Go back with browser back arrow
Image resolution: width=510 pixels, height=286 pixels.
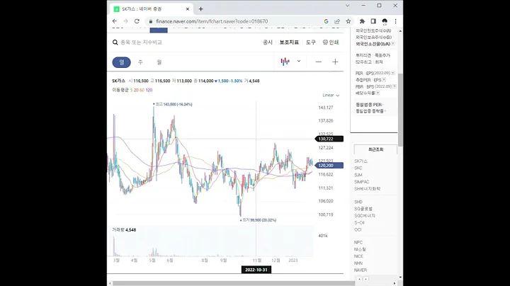pos(115,21)
